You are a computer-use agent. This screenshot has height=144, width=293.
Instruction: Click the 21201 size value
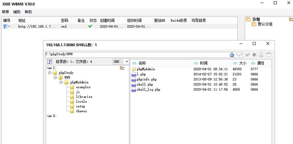(237, 74)
